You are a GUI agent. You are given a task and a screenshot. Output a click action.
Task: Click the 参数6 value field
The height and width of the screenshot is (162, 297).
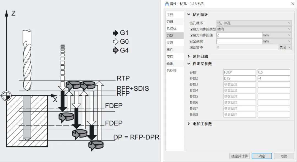click(x=274, y=102)
